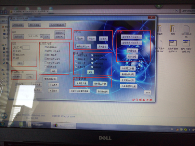The height and width of the screenshot is (146, 195).
Task: Click the 导入数据库 button
Action: click(35, 25)
